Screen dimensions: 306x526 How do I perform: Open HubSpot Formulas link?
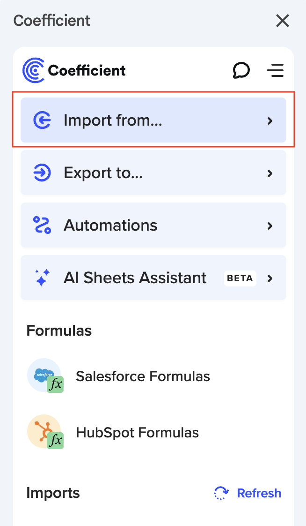click(x=137, y=432)
